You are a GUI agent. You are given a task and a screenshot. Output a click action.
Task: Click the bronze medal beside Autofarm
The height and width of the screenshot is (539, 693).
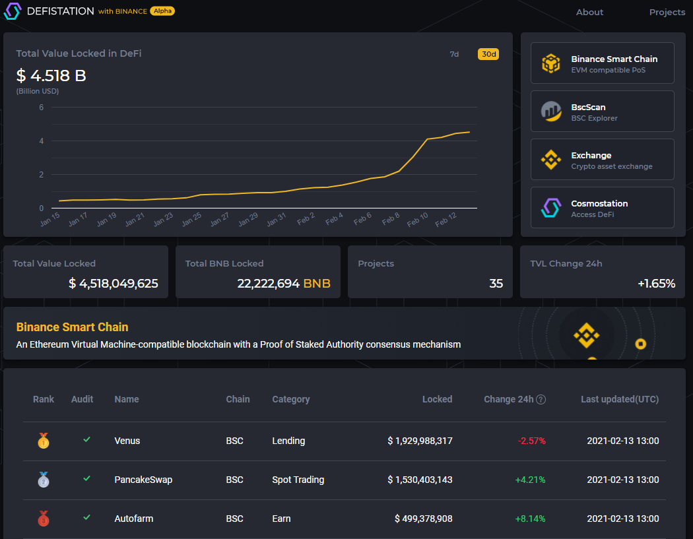point(44,519)
